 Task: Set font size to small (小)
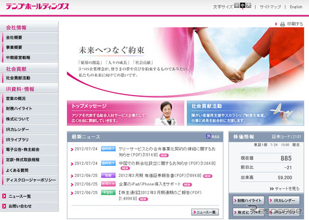(237, 5)
